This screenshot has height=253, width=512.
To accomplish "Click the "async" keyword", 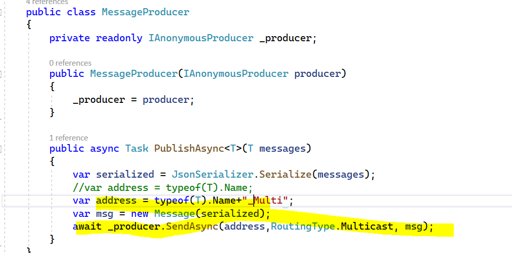I will [x=105, y=149].
